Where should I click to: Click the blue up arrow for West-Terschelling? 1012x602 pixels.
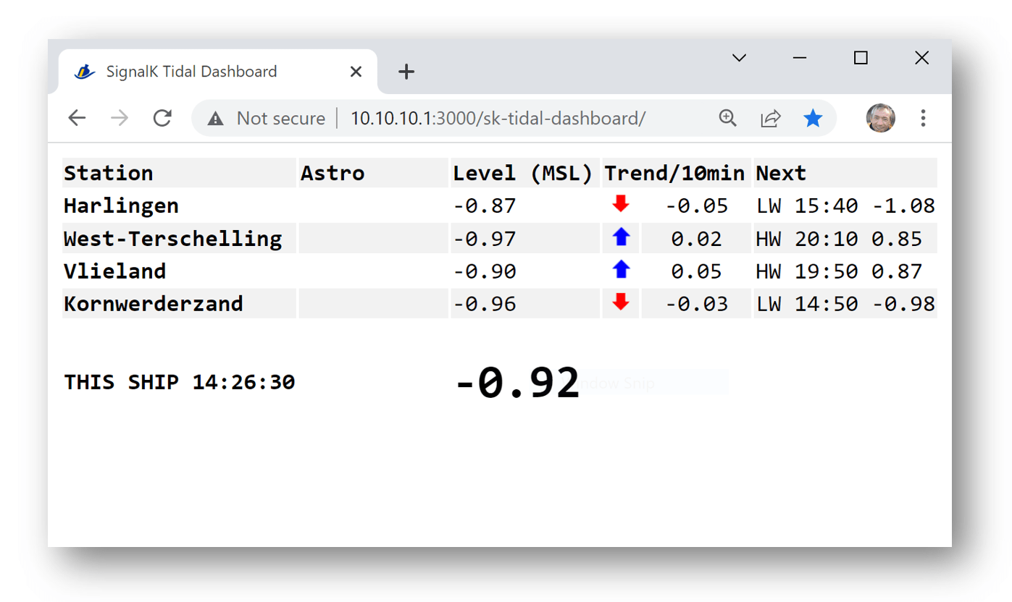click(x=622, y=237)
